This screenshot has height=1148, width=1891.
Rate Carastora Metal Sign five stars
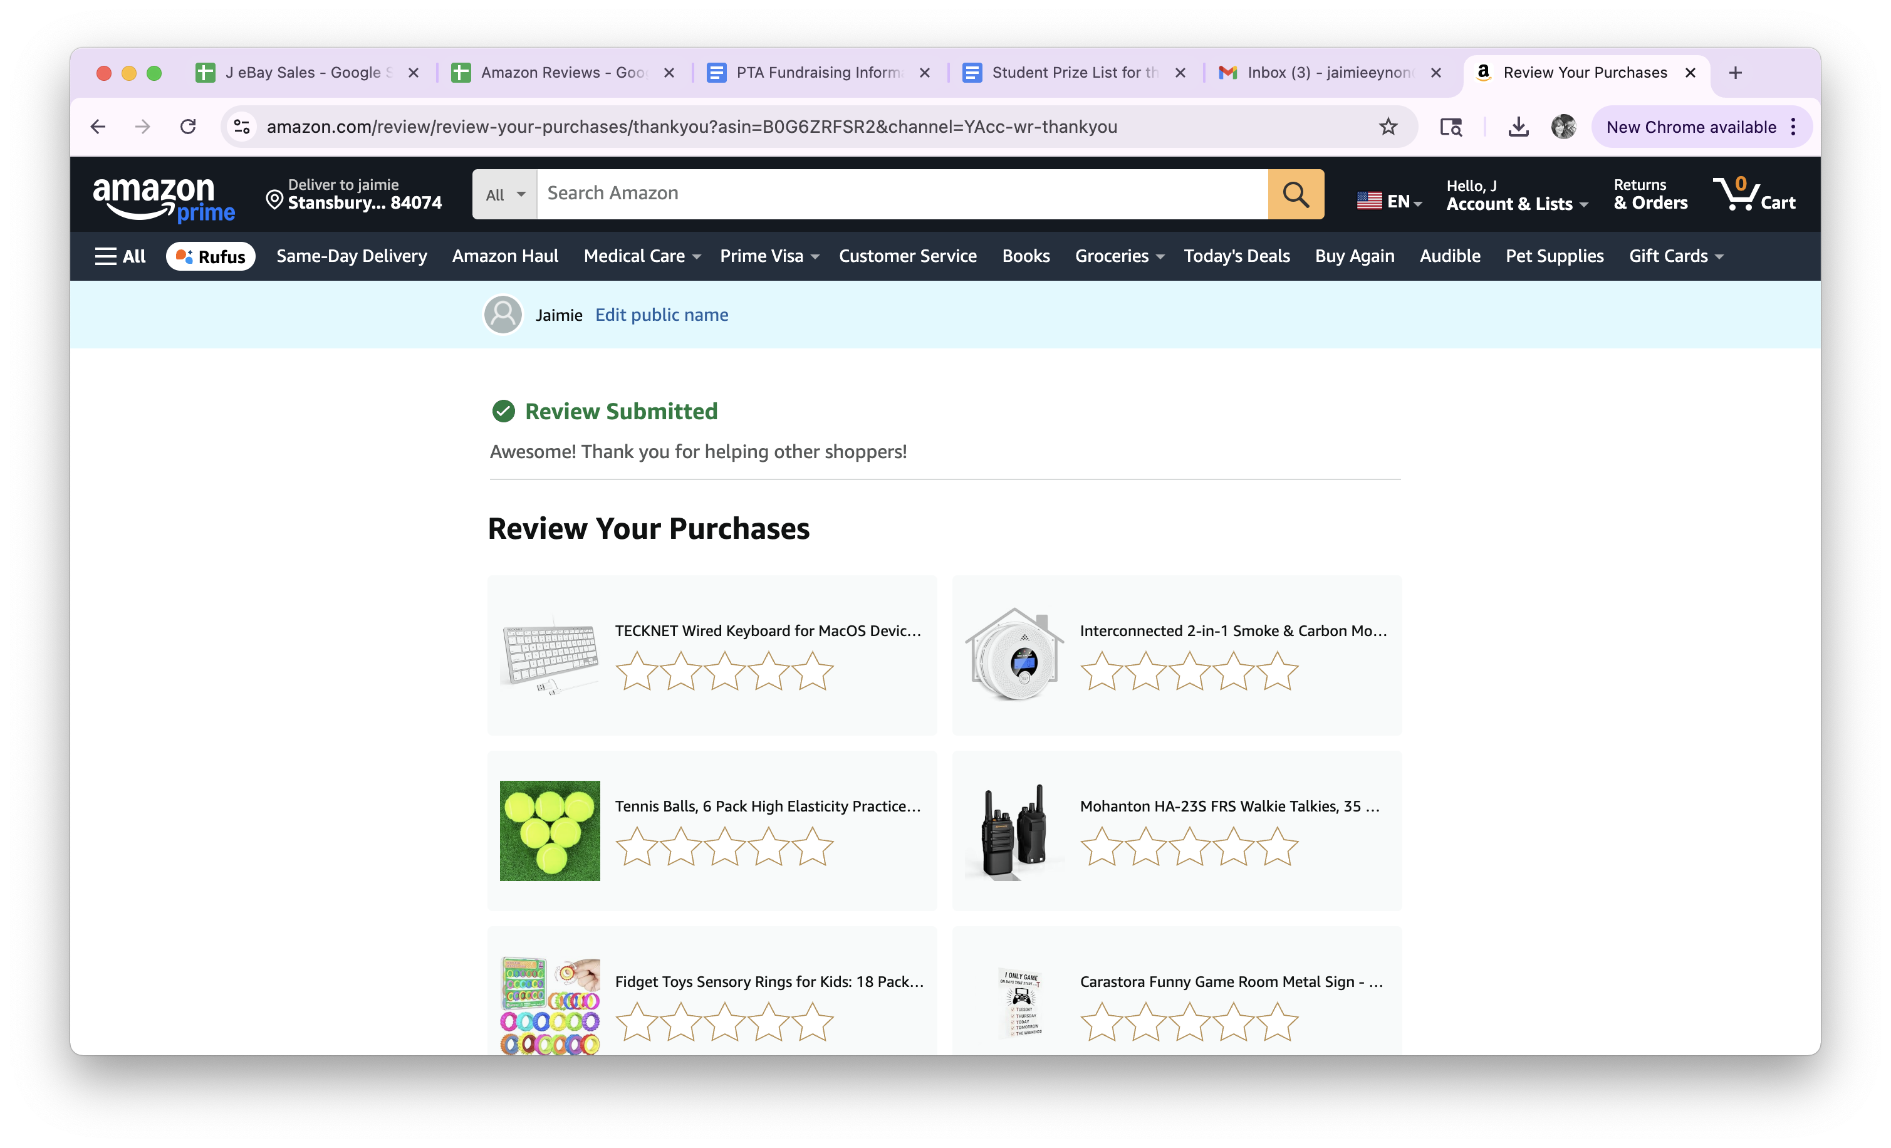1277,1023
